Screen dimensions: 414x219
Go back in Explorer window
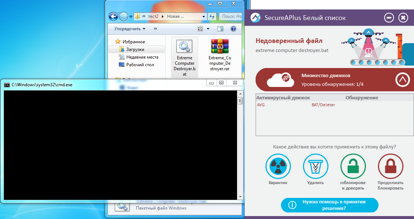click(x=113, y=17)
